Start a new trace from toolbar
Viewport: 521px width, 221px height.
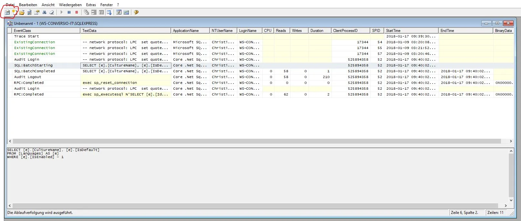[x=7, y=13]
